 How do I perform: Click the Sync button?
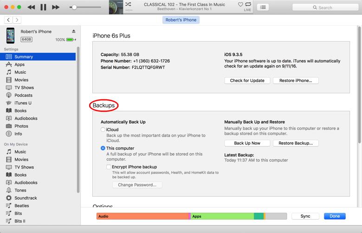(x=305, y=216)
